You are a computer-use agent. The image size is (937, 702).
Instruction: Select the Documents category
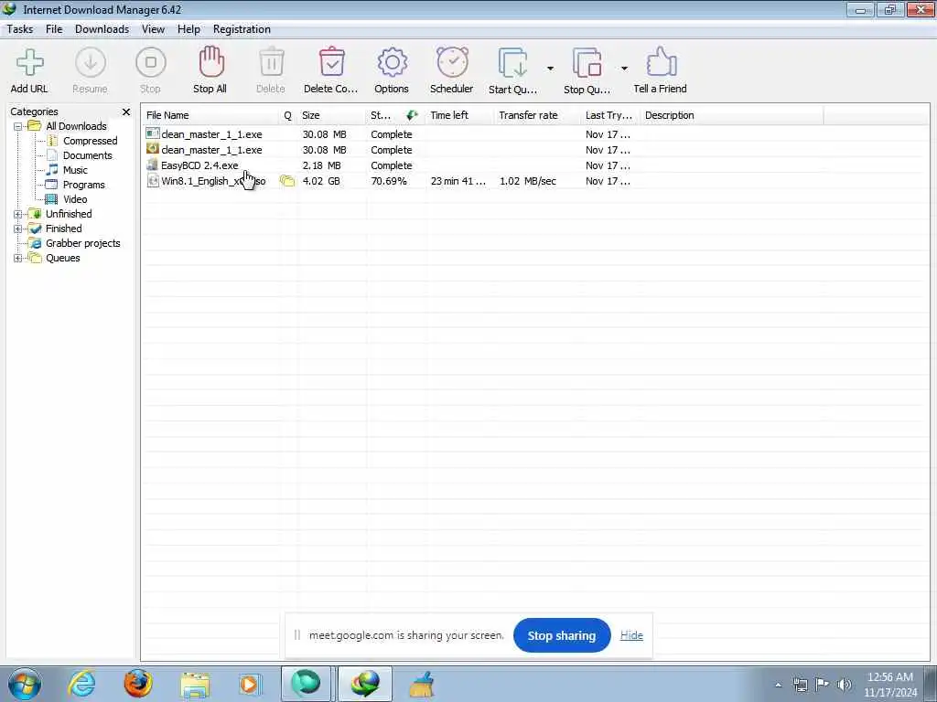click(87, 155)
